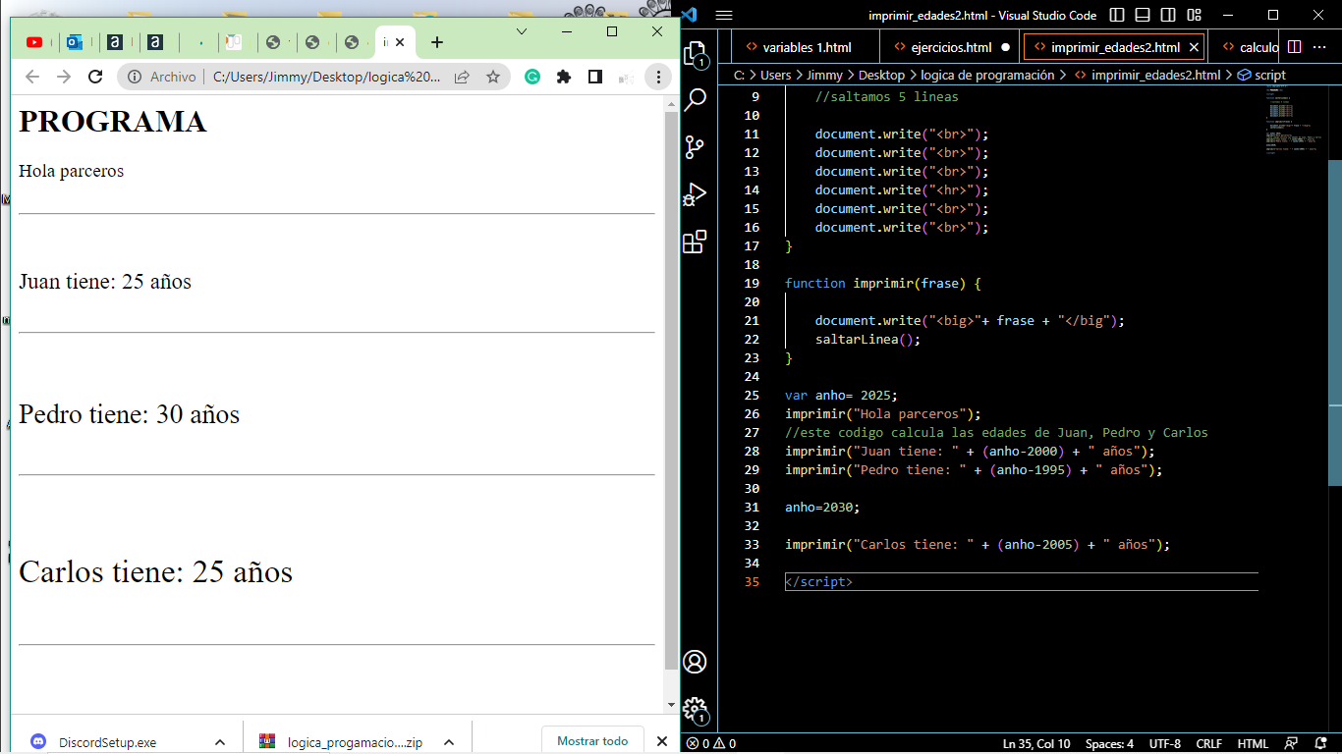Select the imprimir_edades2.html editor tab
Viewport: 1342px width, 754px height.
point(1115,47)
